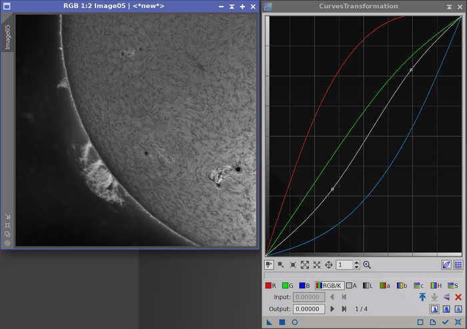Reset the curves with bottom-right icon
Screen dimensions: 467x329
pyautogui.click(x=458, y=322)
